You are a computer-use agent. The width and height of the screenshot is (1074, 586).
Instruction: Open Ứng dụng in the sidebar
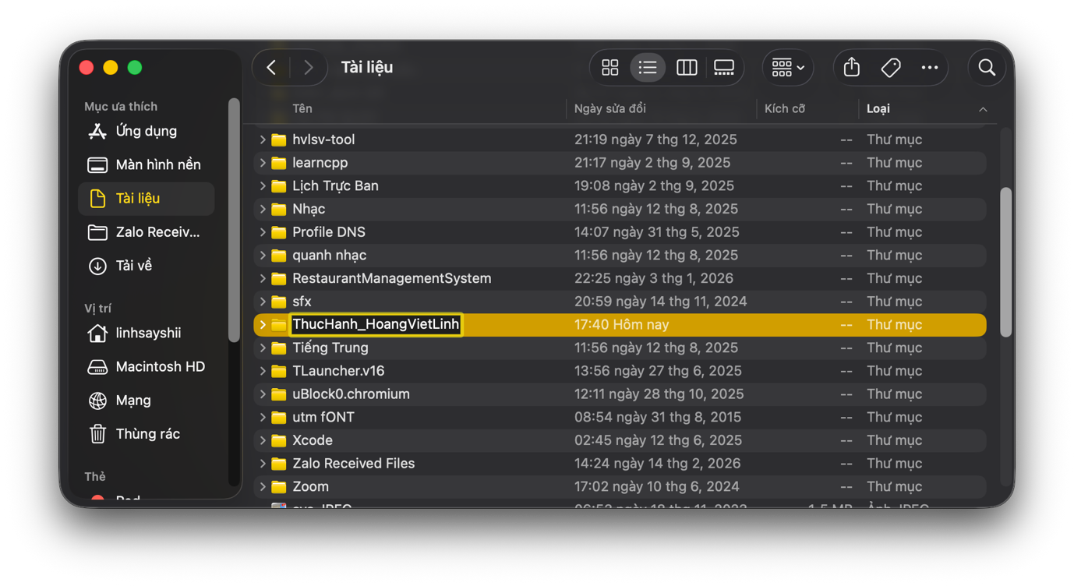(x=147, y=131)
